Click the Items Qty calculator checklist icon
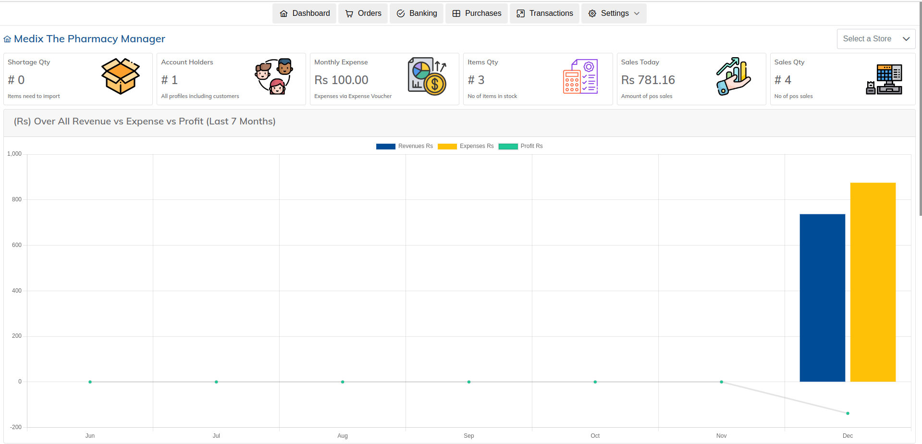The height and width of the screenshot is (444, 922). [580, 76]
